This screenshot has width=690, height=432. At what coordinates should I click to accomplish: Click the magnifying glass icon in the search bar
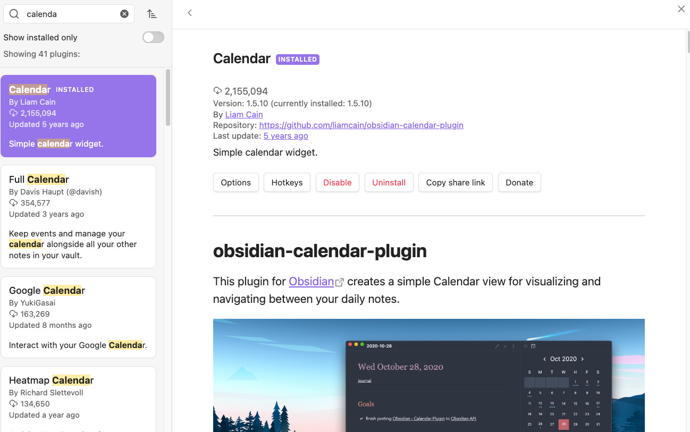click(14, 14)
